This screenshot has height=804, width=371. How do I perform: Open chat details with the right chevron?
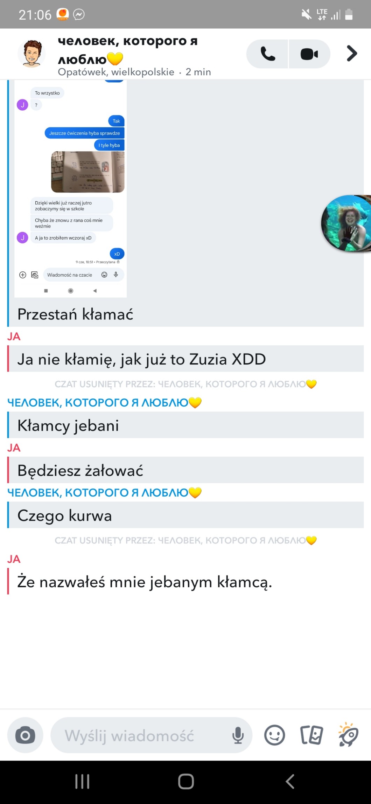pyautogui.click(x=352, y=54)
